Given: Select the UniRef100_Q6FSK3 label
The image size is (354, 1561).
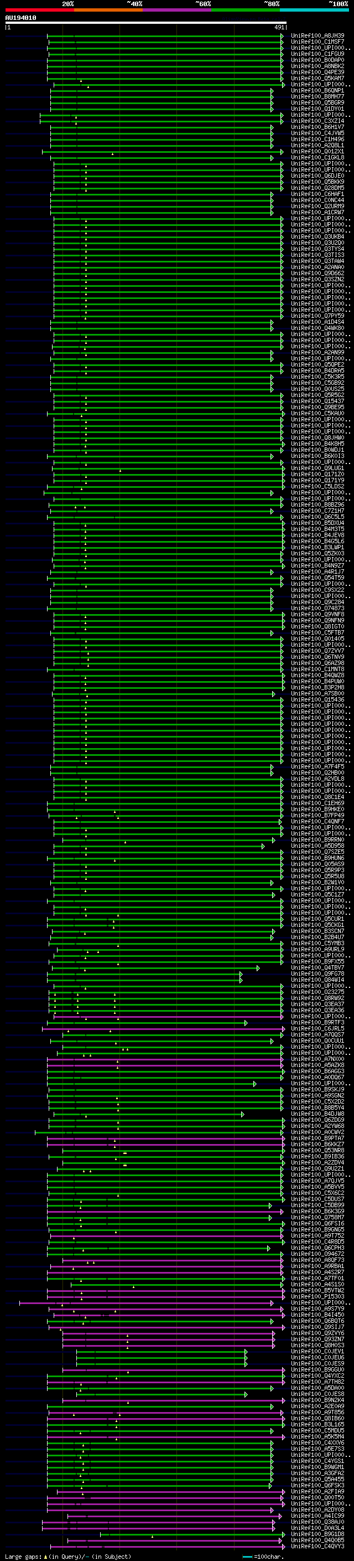Looking at the screenshot, I should [x=317, y=1485].
